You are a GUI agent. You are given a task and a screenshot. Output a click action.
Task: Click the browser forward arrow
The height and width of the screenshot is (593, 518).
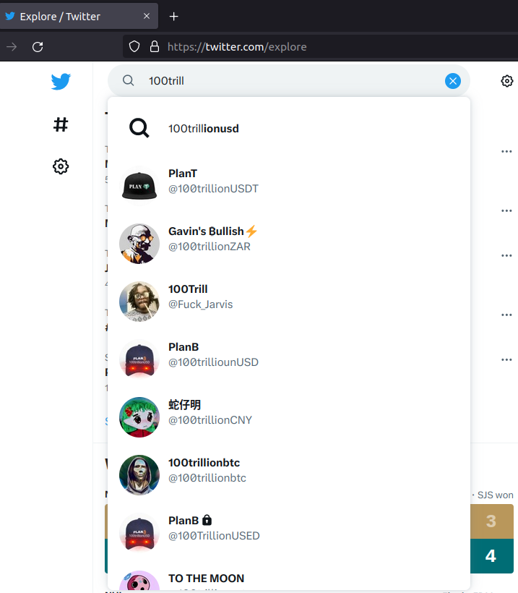(x=12, y=47)
